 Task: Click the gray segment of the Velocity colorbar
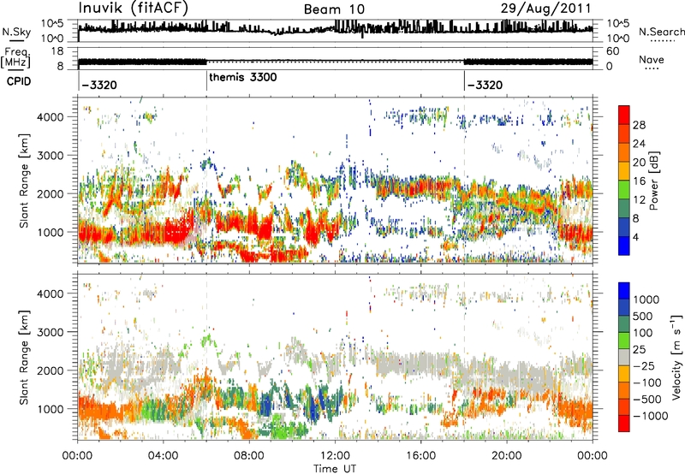[624, 357]
